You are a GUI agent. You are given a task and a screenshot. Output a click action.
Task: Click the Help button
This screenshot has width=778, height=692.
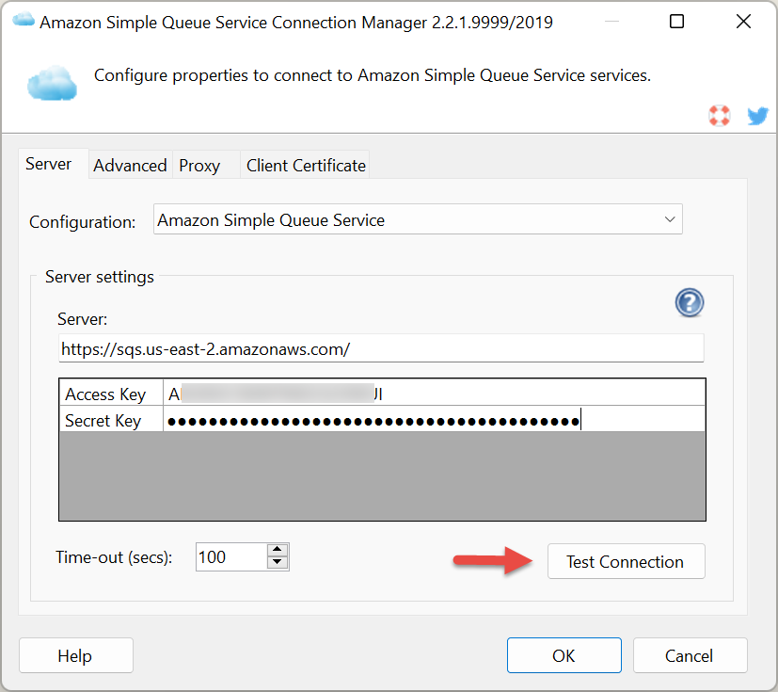(x=76, y=655)
